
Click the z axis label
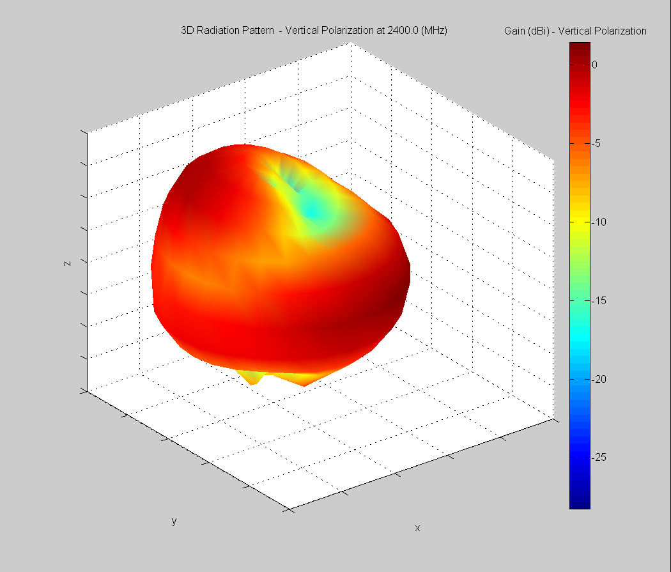coord(67,262)
